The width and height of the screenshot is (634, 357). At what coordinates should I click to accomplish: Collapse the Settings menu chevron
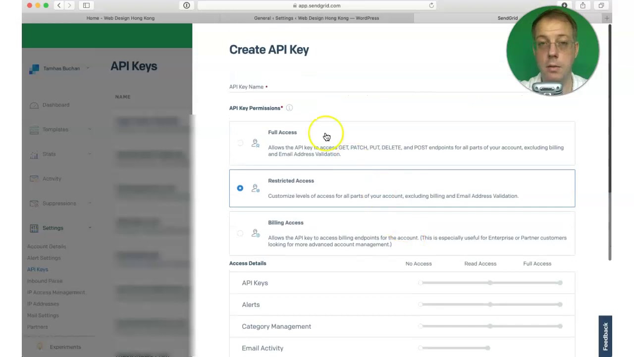tap(90, 228)
